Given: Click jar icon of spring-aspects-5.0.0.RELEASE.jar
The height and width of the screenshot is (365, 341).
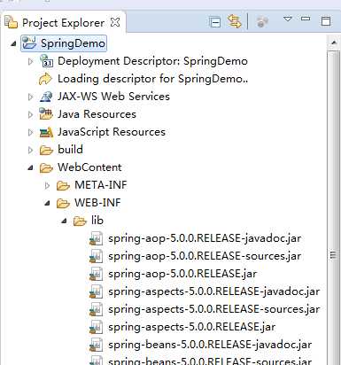Looking at the screenshot, I should click(96, 327).
